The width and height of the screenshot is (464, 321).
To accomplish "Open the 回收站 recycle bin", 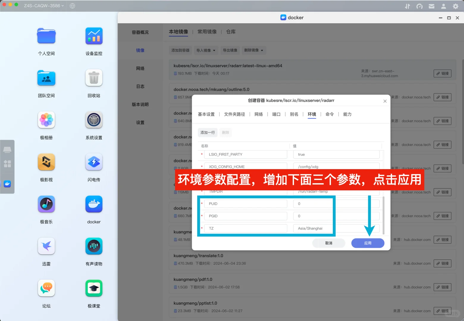I will click(94, 78).
